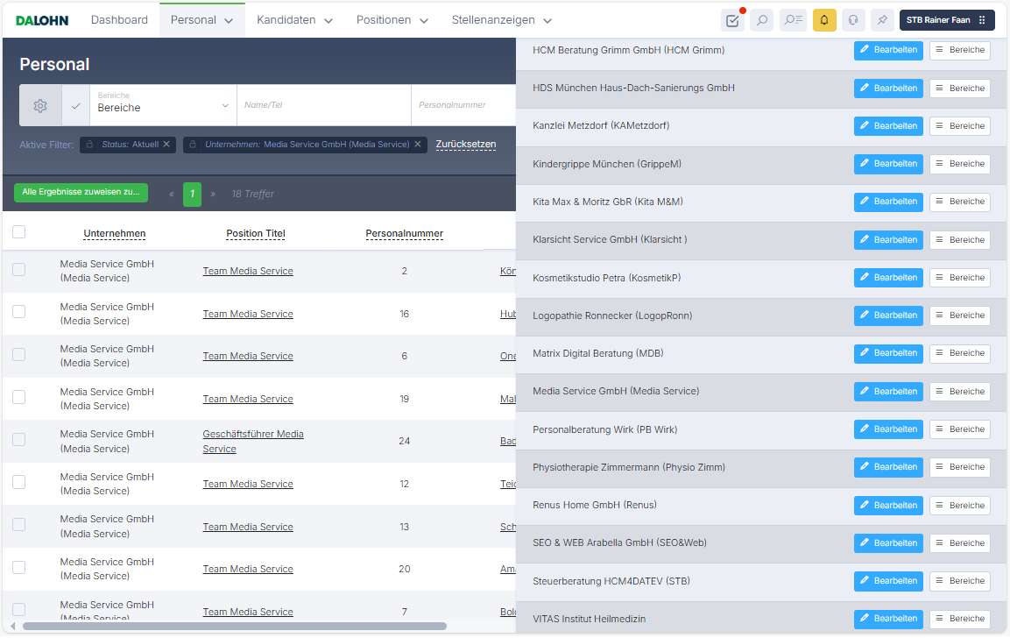Open the tasks checklist icon with red badge

coord(732,20)
